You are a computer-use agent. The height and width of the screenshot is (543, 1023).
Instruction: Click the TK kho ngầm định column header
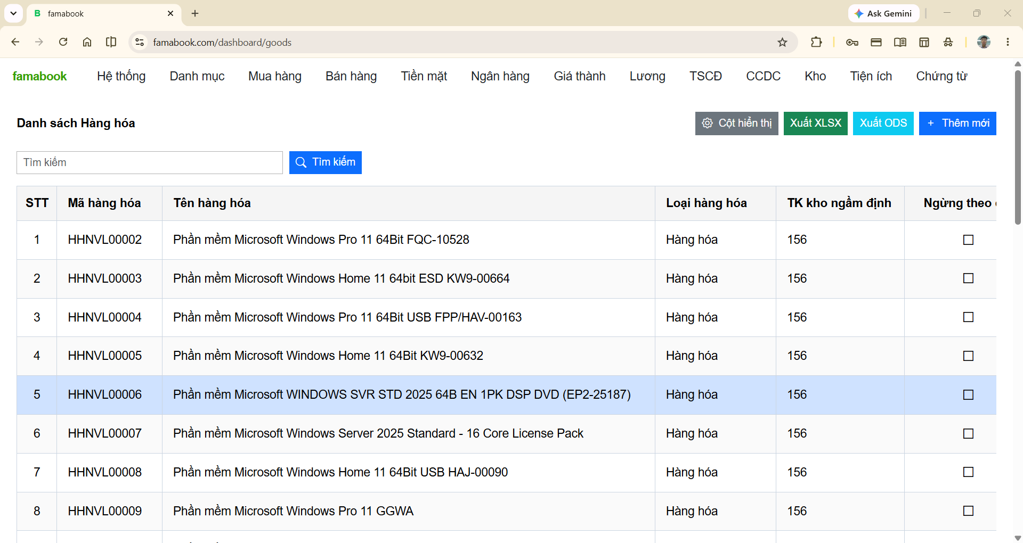[839, 203]
